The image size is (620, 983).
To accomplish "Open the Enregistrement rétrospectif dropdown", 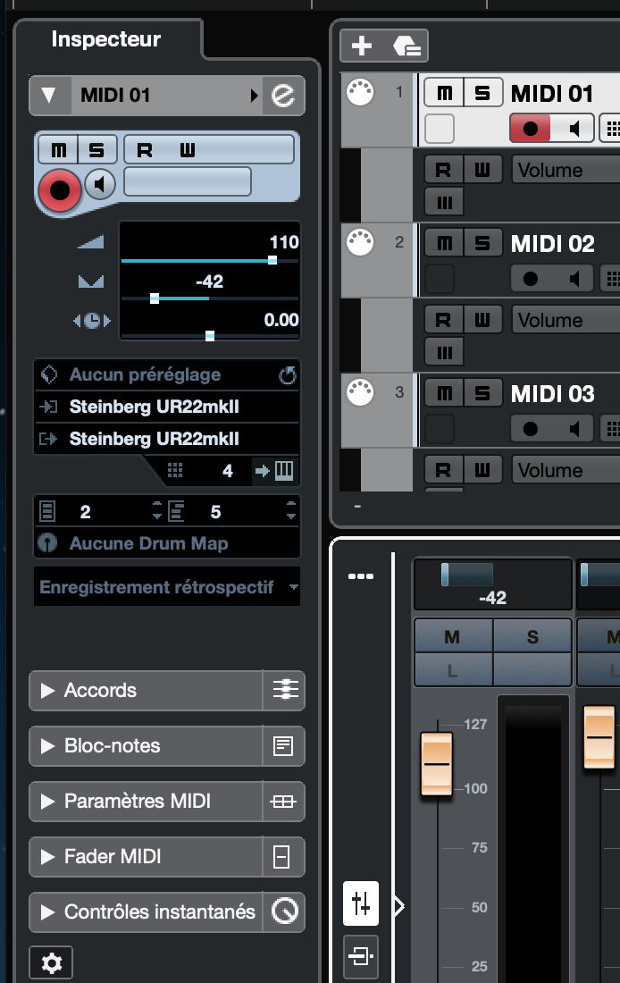I will pos(166,587).
